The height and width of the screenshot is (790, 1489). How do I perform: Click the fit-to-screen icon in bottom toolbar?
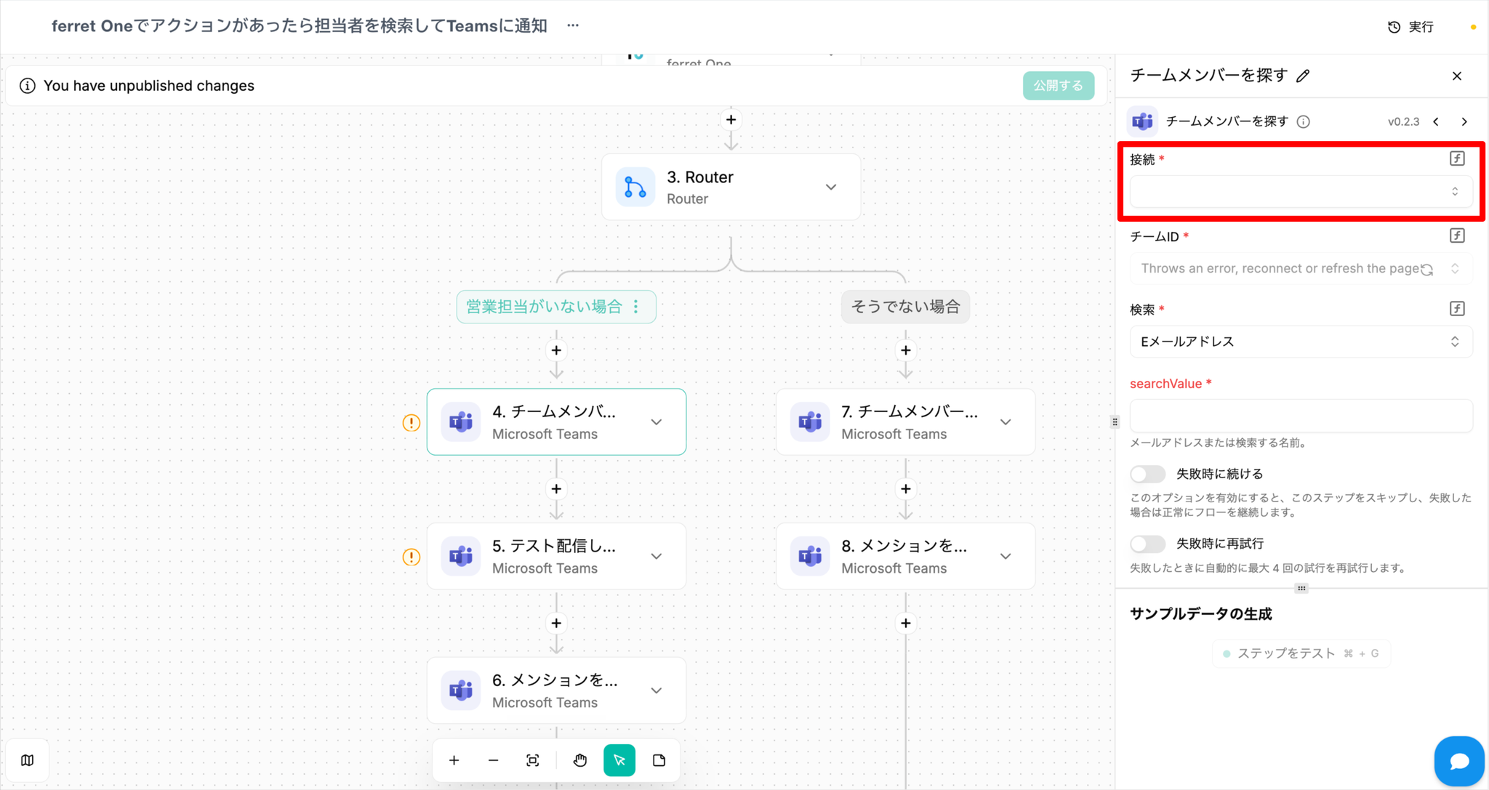[x=533, y=760]
